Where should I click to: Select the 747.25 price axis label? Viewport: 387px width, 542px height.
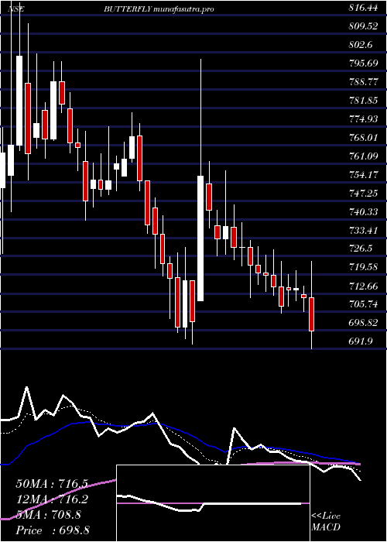(x=363, y=194)
